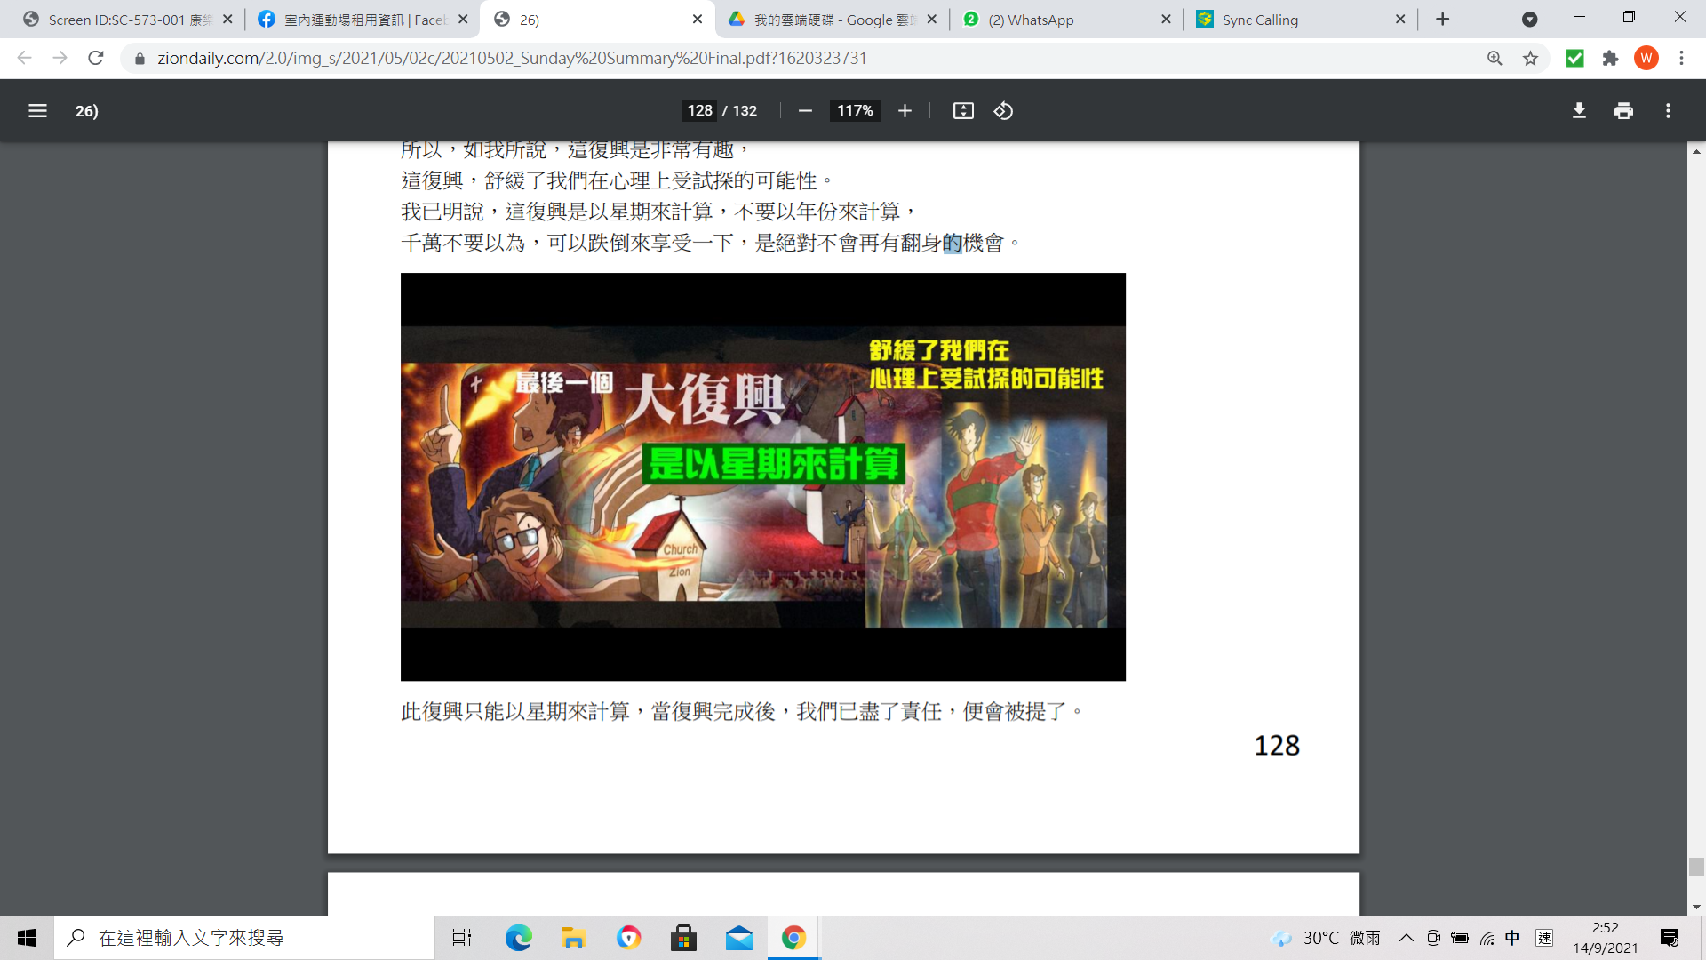Open the Chrome three-dot menu
Screen dimensions: 1706x960
[1681, 59]
